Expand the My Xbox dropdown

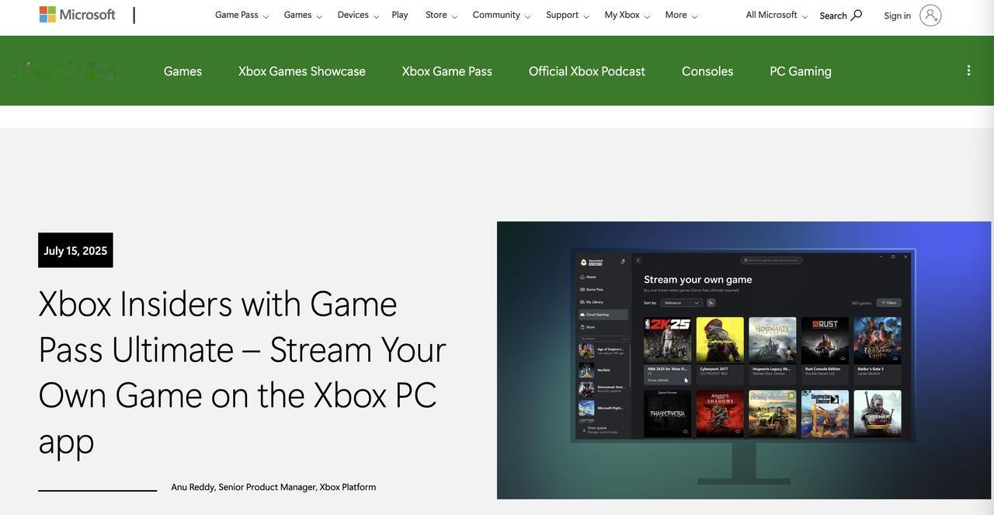pyautogui.click(x=627, y=15)
